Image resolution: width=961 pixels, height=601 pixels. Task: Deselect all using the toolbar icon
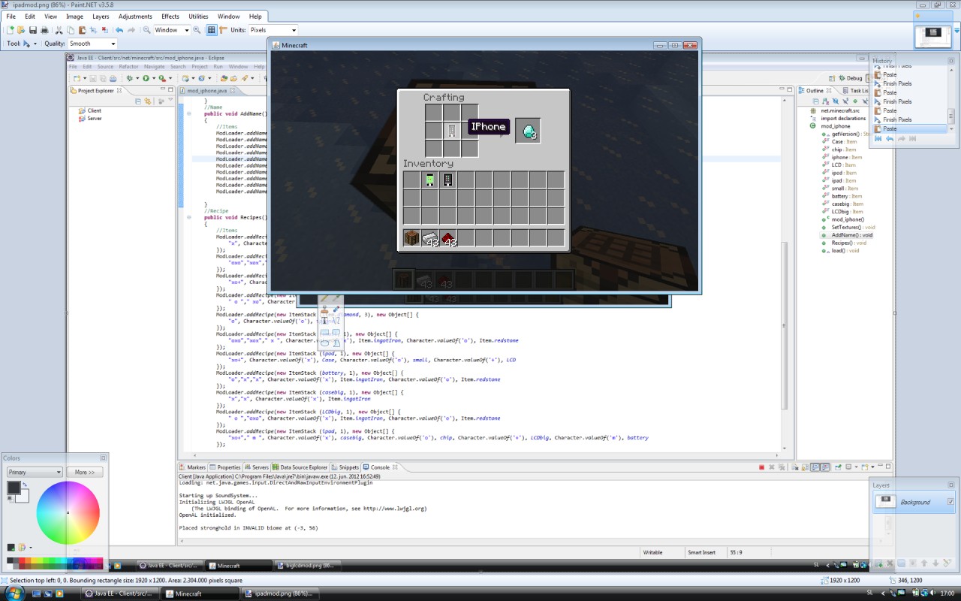[105, 30]
